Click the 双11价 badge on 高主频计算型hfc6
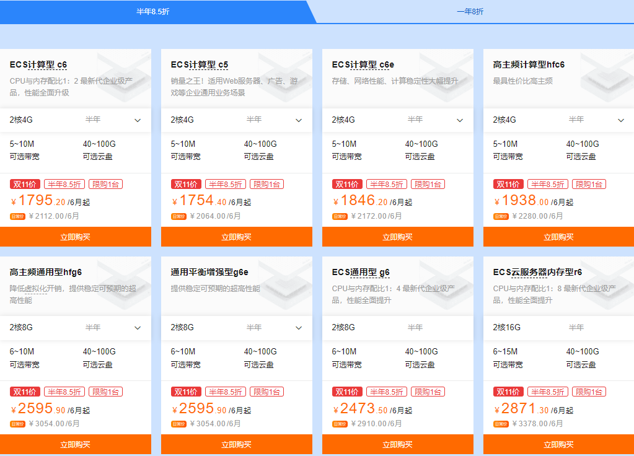The width and height of the screenshot is (634, 456). [x=508, y=185]
